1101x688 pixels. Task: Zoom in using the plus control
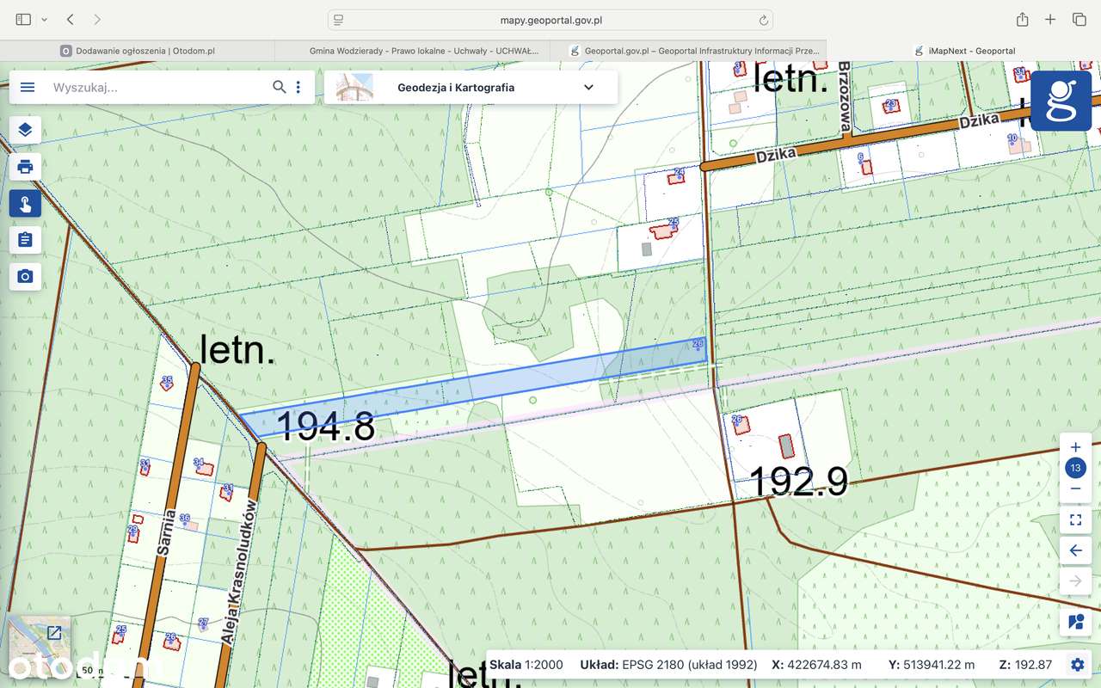tap(1075, 446)
